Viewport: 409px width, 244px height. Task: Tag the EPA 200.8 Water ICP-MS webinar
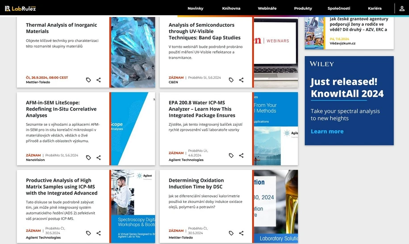pos(231,155)
